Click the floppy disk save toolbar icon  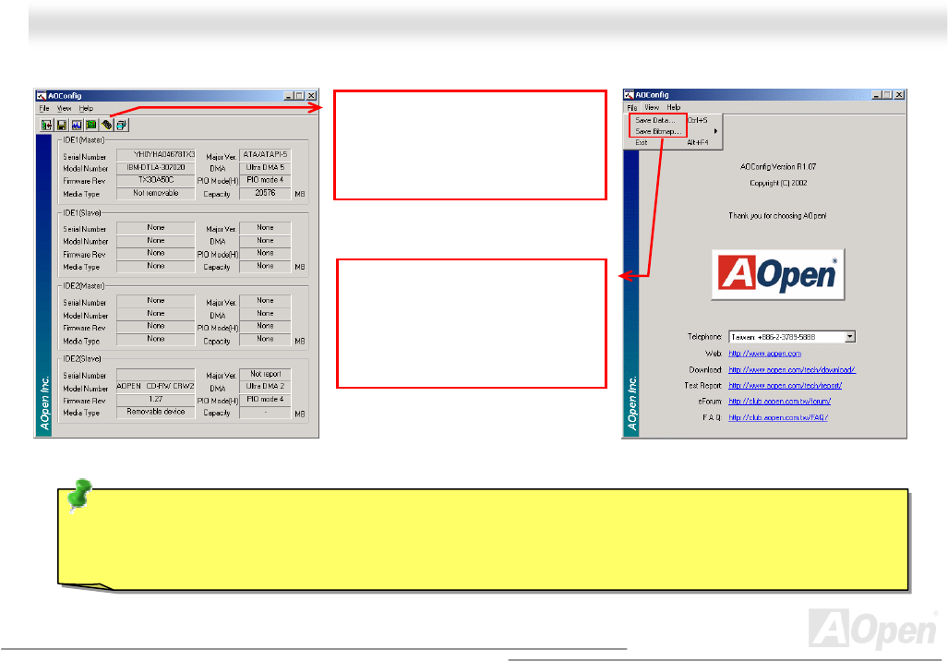[62, 126]
